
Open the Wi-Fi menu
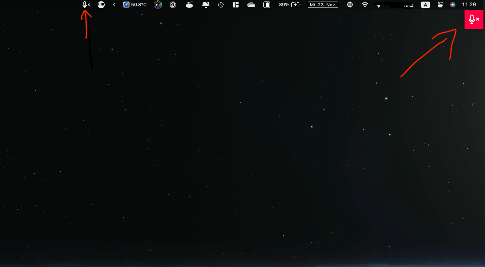365,5
